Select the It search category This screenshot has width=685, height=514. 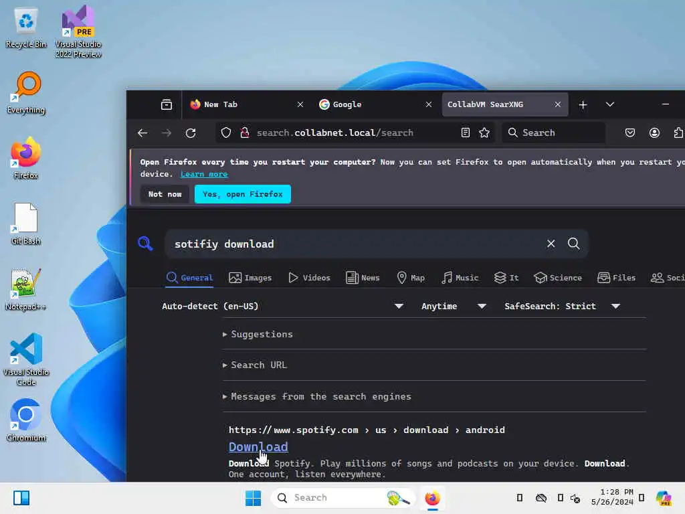[x=506, y=278]
